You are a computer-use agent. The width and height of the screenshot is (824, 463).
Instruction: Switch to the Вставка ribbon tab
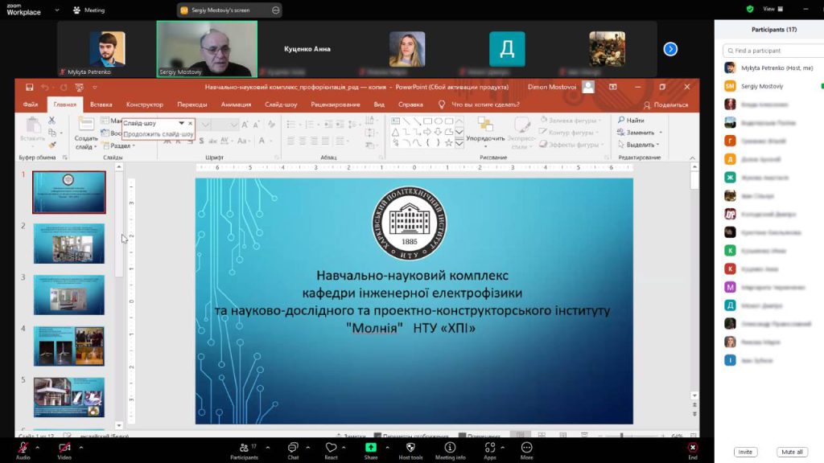pyautogui.click(x=101, y=104)
